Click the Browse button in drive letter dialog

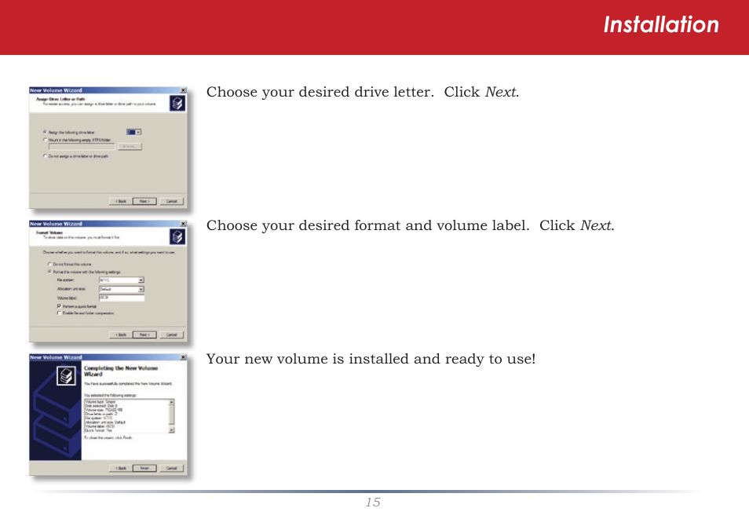tap(130, 147)
